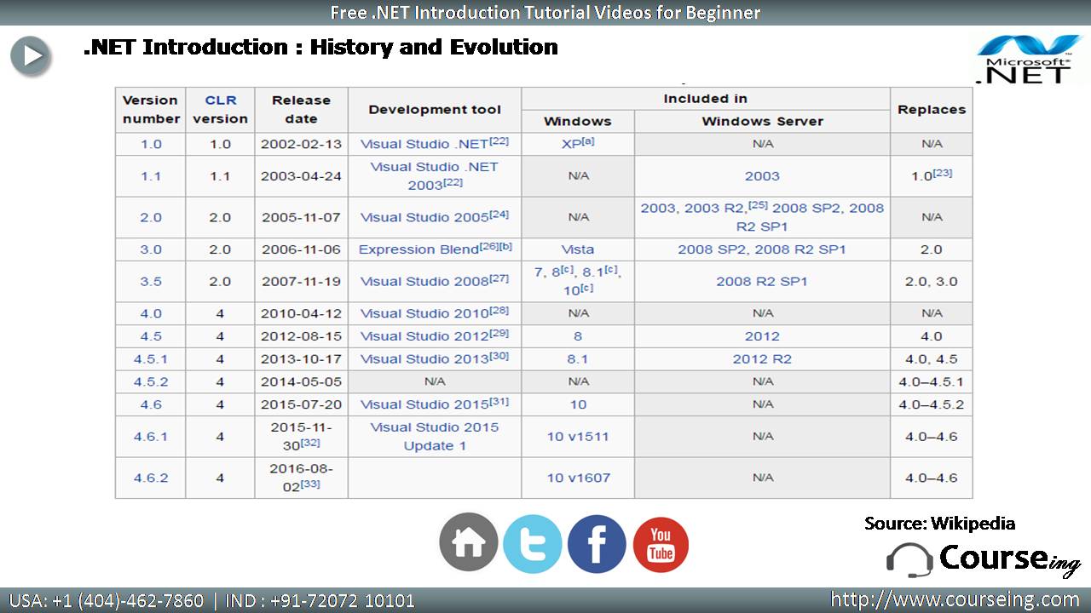The image size is (1091, 613).
Task: Open the Twitter icon
Action: coord(533,543)
